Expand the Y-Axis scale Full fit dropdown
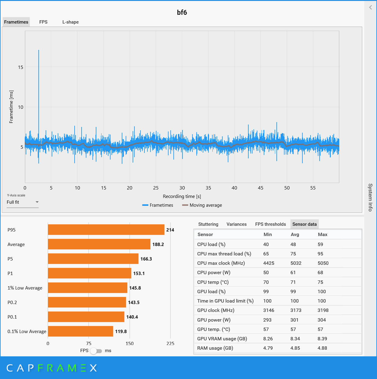Image resolution: width=377 pixels, height=379 pixels. coord(23,202)
